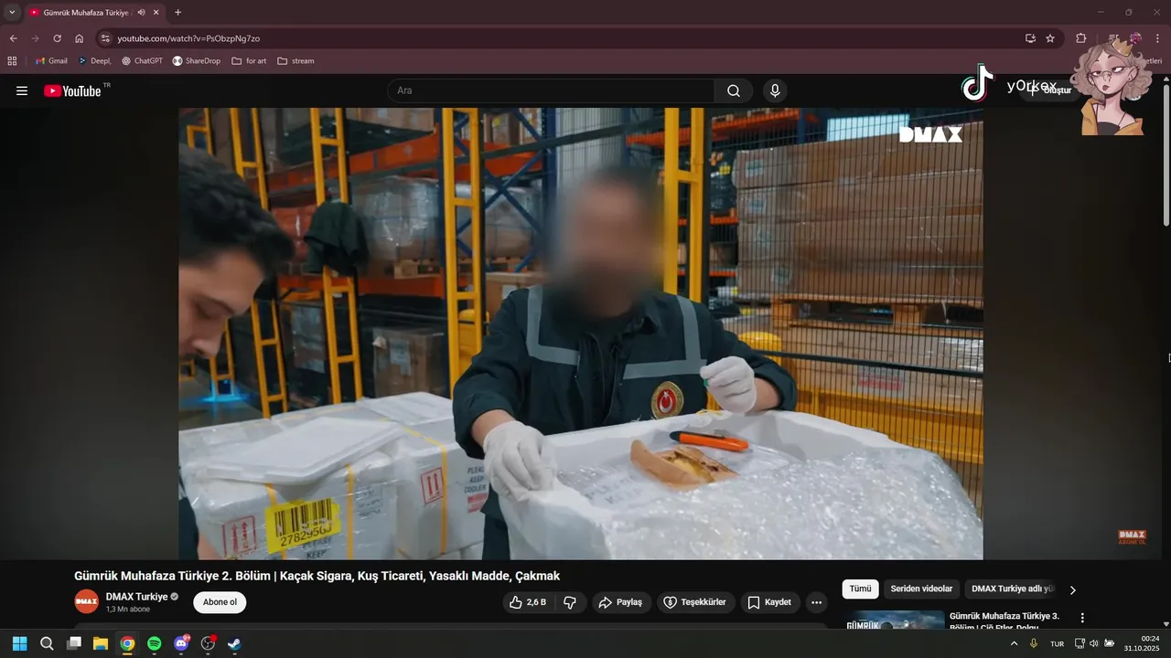Open the 'stream' bookmarks folder
The height and width of the screenshot is (658, 1171).
[295, 61]
